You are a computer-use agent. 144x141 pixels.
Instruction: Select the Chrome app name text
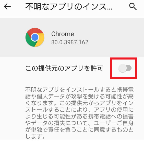(63, 34)
